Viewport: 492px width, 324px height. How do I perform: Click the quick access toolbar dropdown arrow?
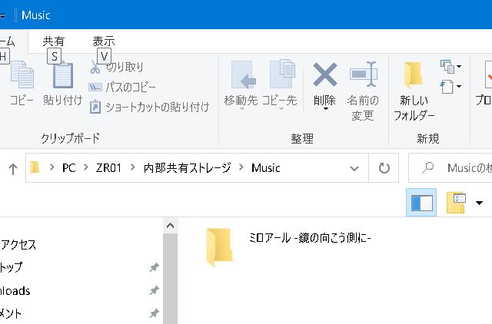[x=2, y=15]
